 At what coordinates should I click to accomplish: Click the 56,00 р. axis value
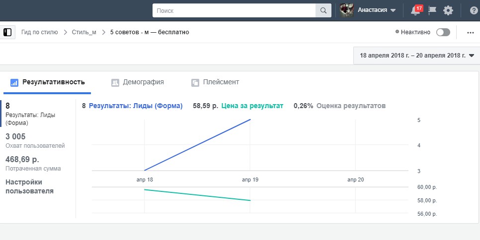(427, 214)
